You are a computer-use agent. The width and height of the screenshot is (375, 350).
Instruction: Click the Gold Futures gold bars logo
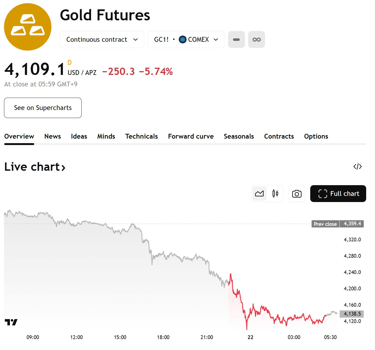pyautogui.click(x=28, y=27)
